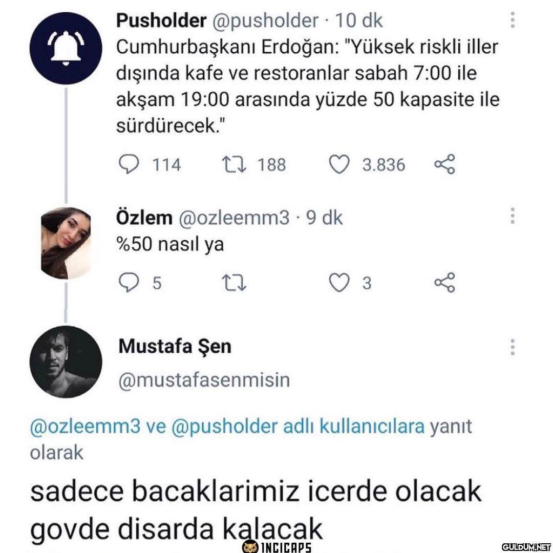Viewport: 553px width, 553px height.
Task: Reply to the Pusholder tweet
Action: pos(126,164)
